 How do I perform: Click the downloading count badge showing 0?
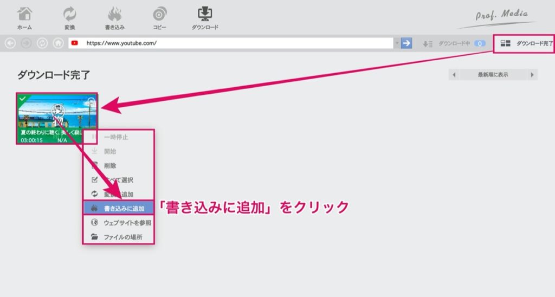pyautogui.click(x=480, y=43)
